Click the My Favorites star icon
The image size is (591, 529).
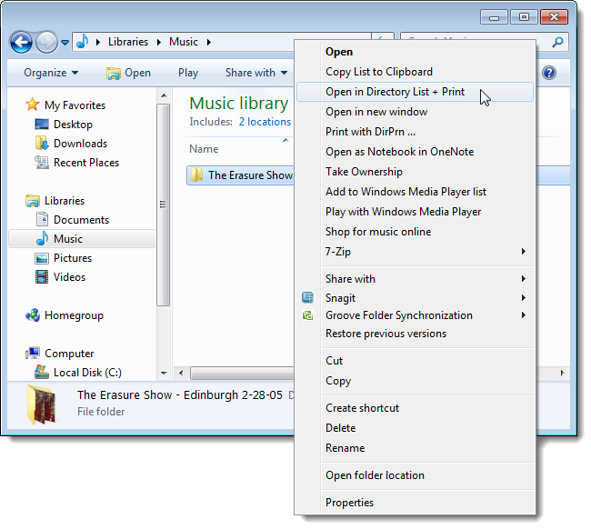point(33,105)
